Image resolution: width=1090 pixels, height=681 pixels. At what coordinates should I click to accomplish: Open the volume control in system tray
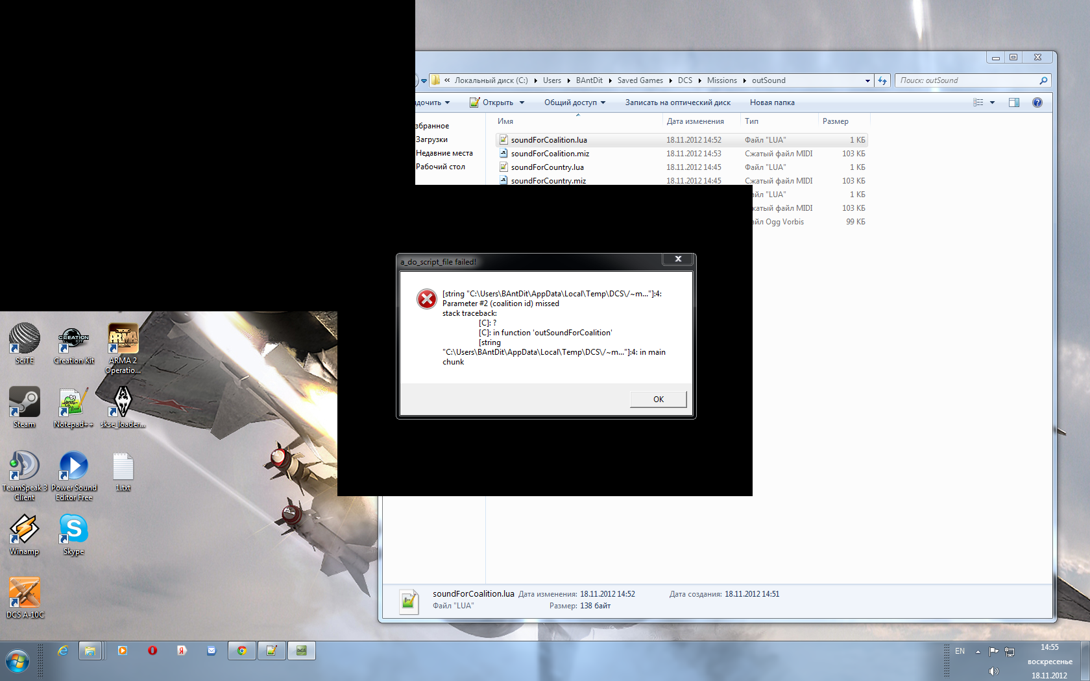993,671
